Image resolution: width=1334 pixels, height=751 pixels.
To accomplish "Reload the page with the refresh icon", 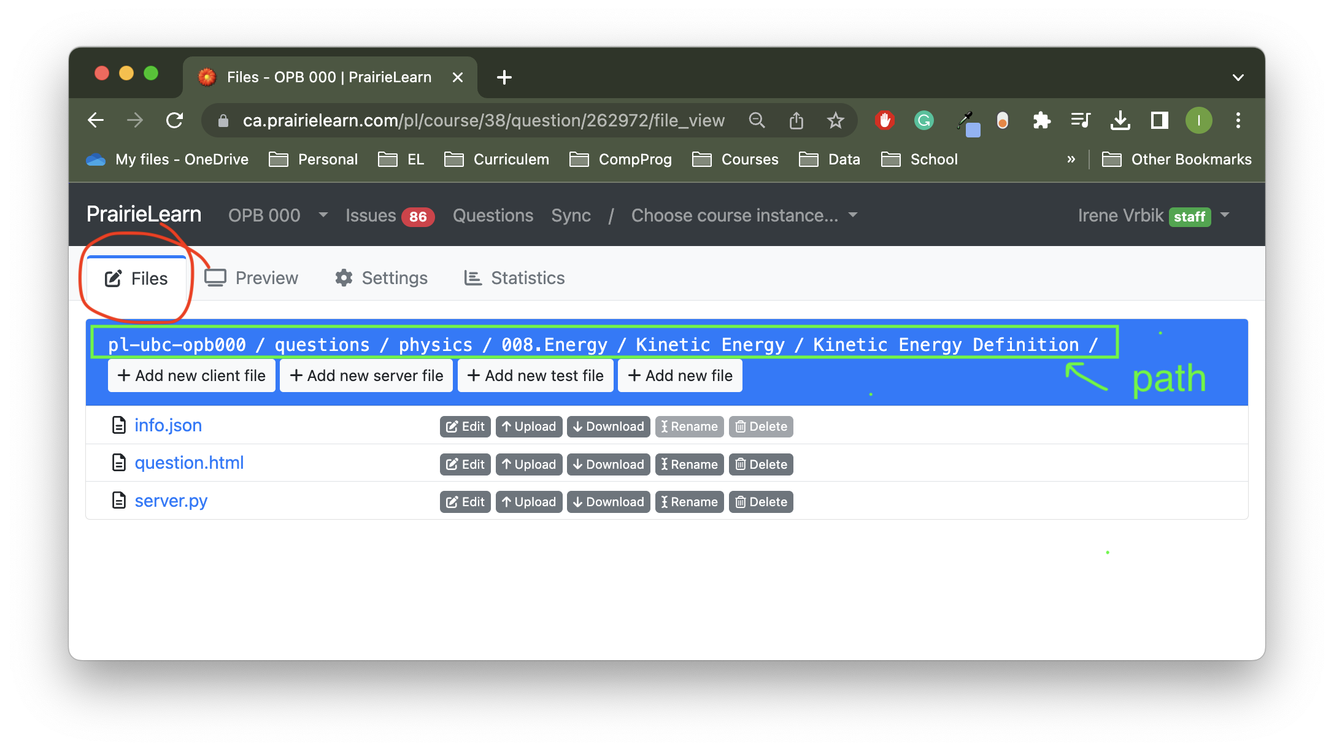I will (175, 120).
